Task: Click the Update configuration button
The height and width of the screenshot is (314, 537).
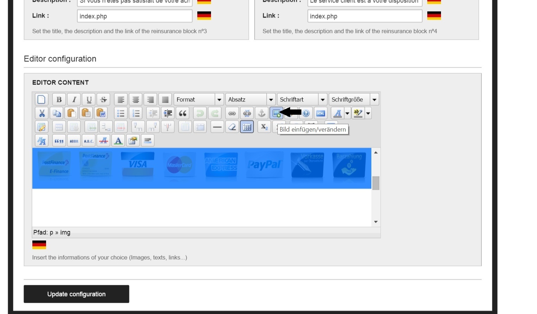Action: click(76, 294)
